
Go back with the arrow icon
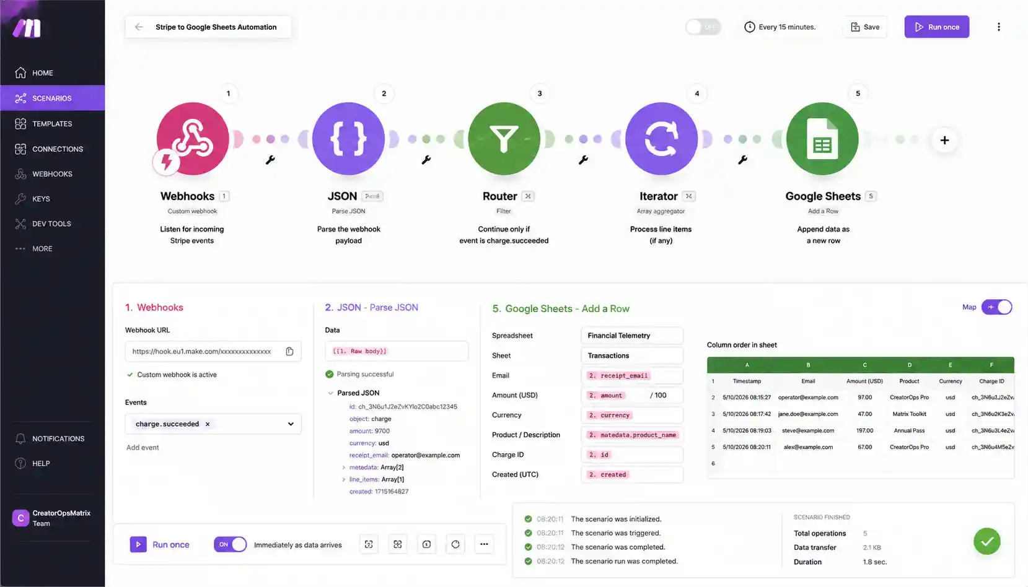(139, 27)
